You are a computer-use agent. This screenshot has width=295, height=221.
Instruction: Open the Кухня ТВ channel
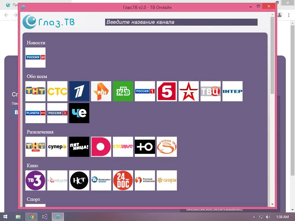167,147
